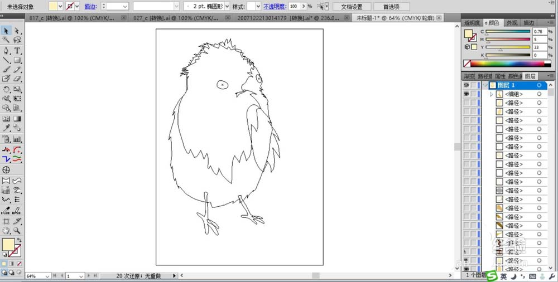Open the opacity value arrow
Screen dimensions: 558x282
[304, 6]
